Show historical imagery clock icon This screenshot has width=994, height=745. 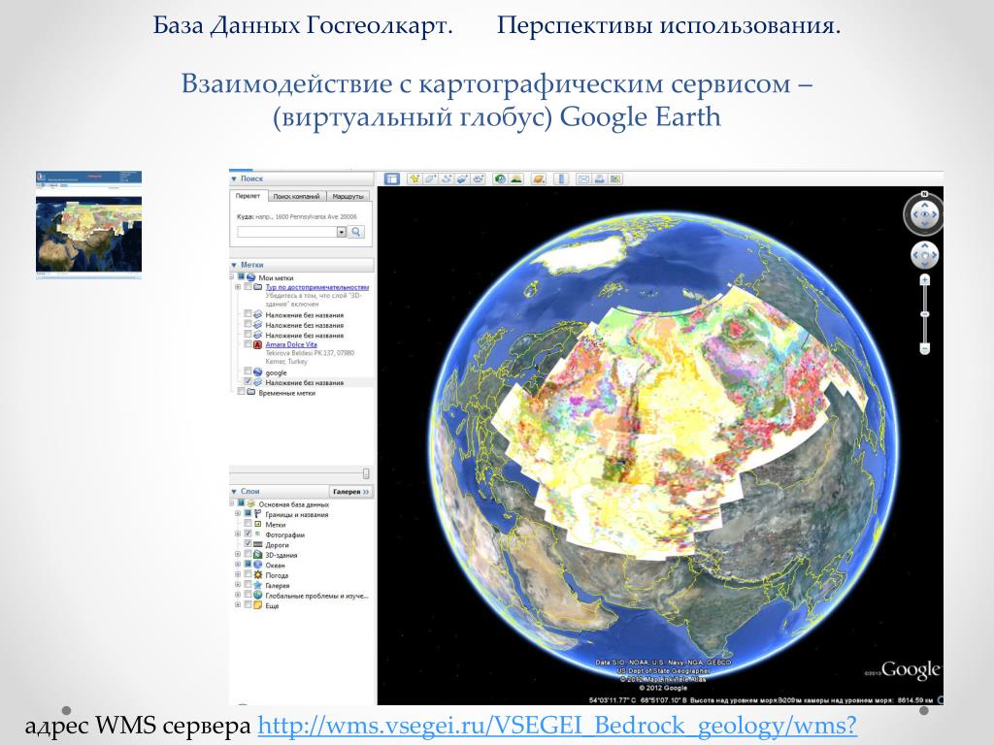point(500,179)
